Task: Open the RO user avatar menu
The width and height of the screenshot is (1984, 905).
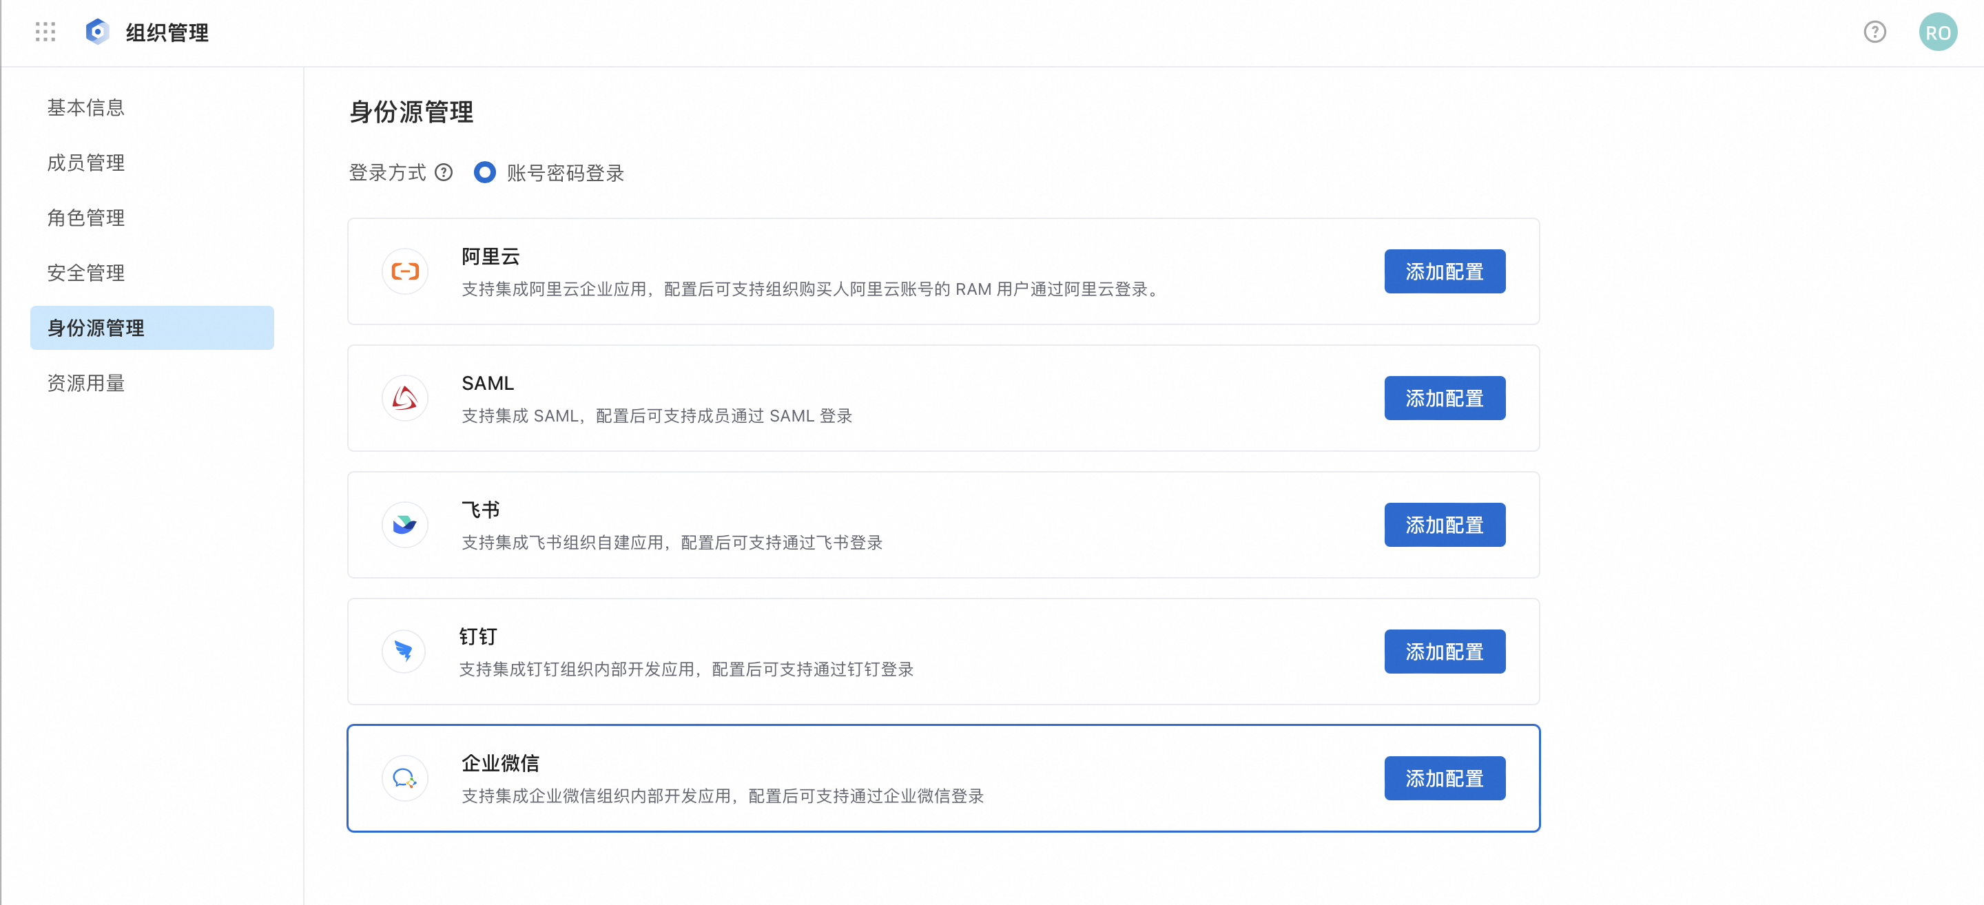Action: coord(1937,32)
